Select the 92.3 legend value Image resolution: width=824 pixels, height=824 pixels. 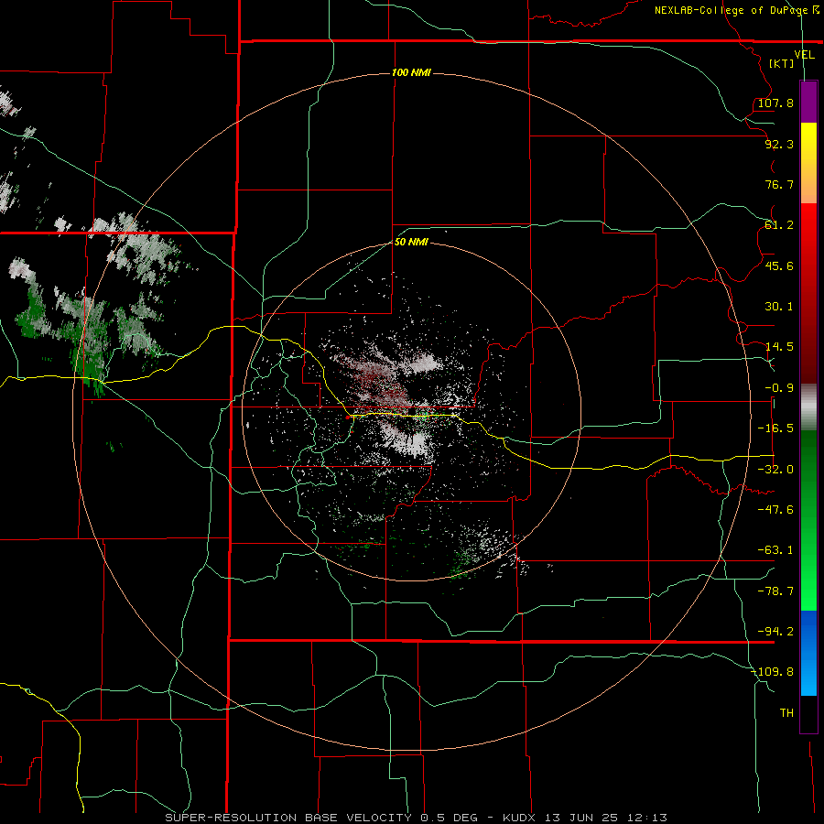click(x=779, y=144)
